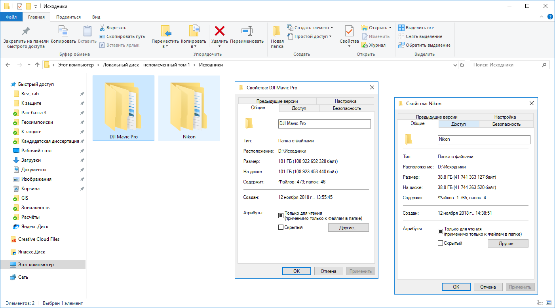
Task: Expand Переместить в dropdown
Action: pyautogui.click(x=166, y=46)
